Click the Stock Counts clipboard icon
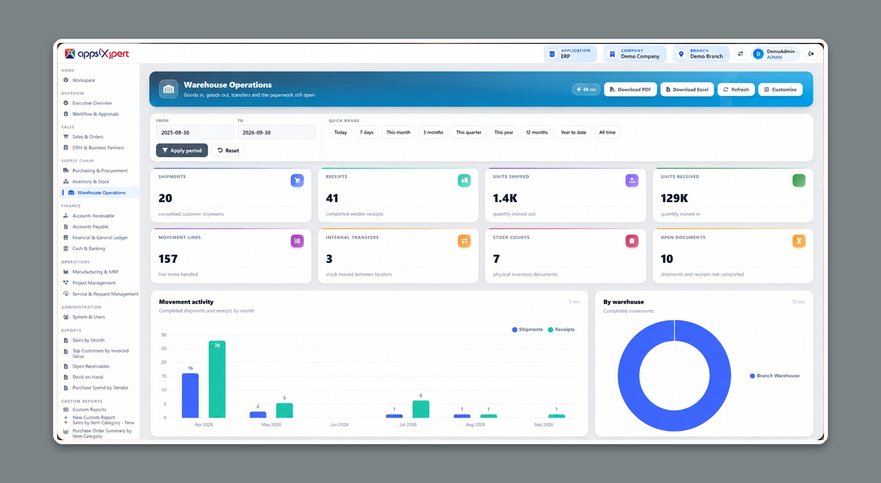This screenshot has height=483, width=881. tap(632, 241)
